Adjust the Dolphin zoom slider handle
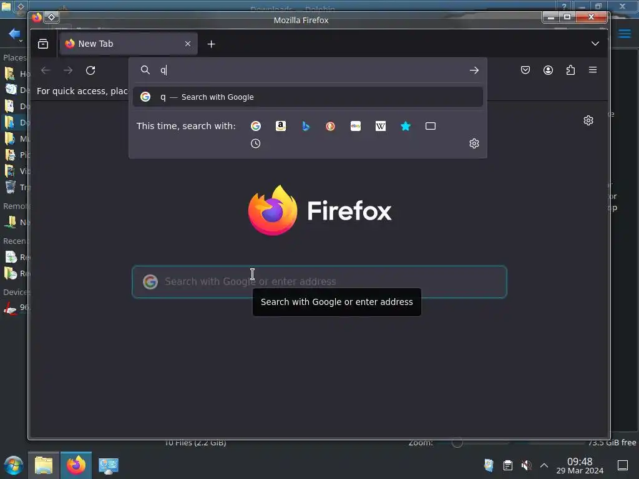 (x=457, y=443)
